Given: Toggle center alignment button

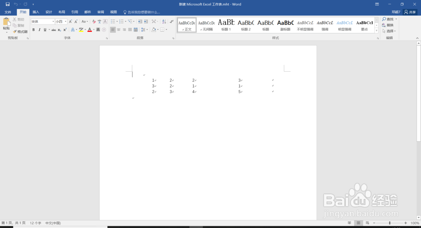Looking at the screenshot, I should [x=118, y=30].
